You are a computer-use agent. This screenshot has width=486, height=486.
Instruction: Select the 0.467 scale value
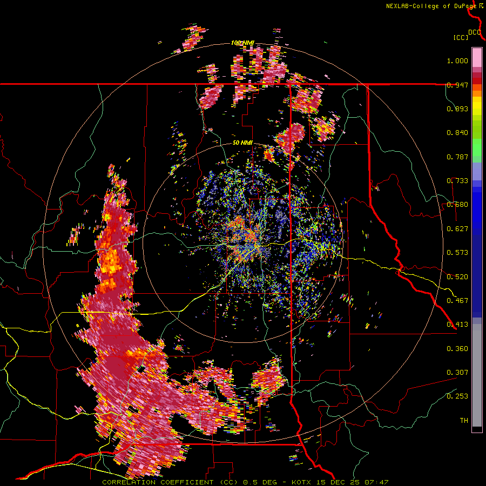457,300
